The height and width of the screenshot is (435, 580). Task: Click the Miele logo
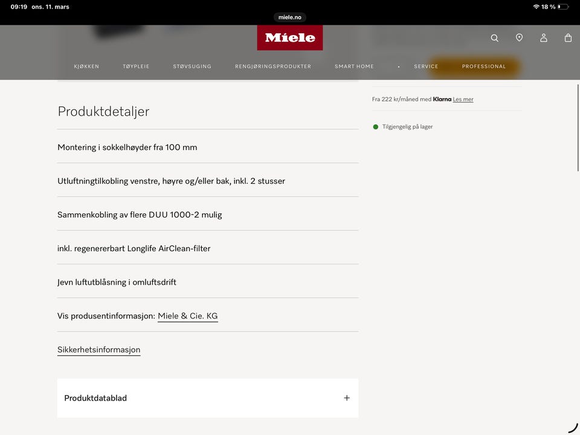click(290, 37)
